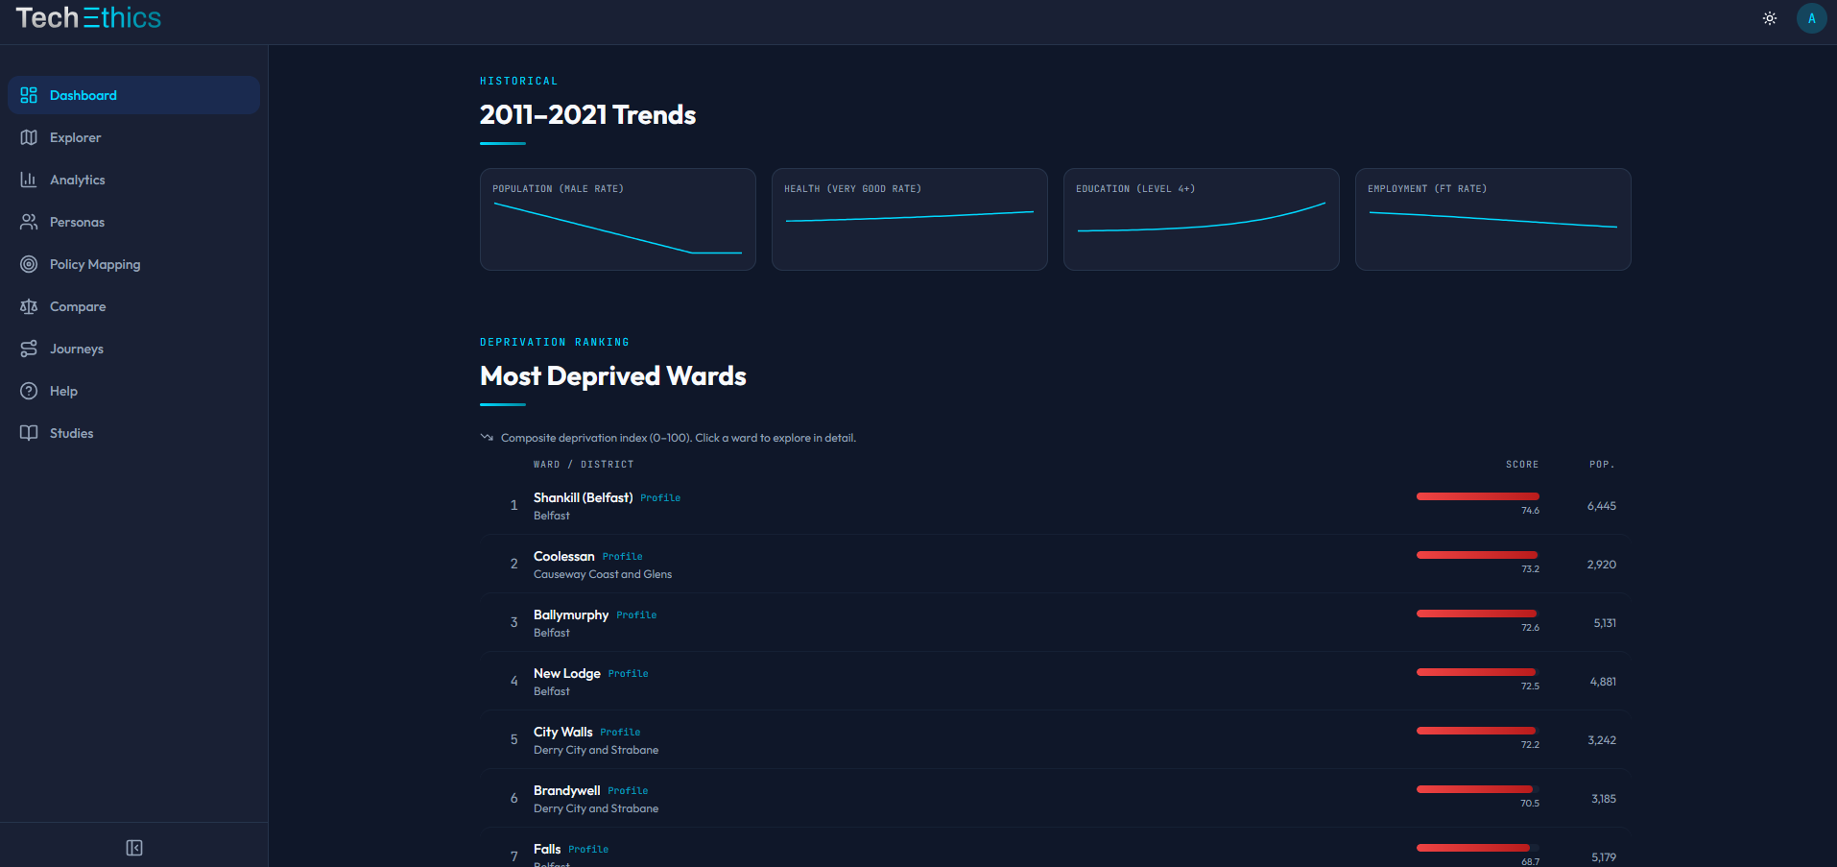This screenshot has width=1837, height=867.
Task: Open the account avatar menu
Action: coord(1811,18)
